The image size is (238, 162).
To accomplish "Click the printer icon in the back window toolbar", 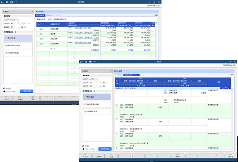I will tap(12, 2).
